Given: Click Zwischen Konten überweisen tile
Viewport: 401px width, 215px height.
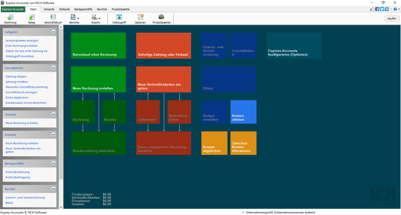Looking at the screenshot, I should tap(243, 143).
